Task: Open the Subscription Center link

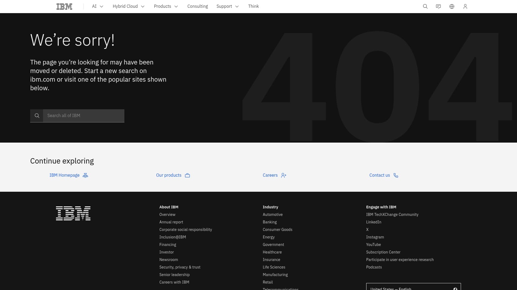Action: (x=383, y=252)
